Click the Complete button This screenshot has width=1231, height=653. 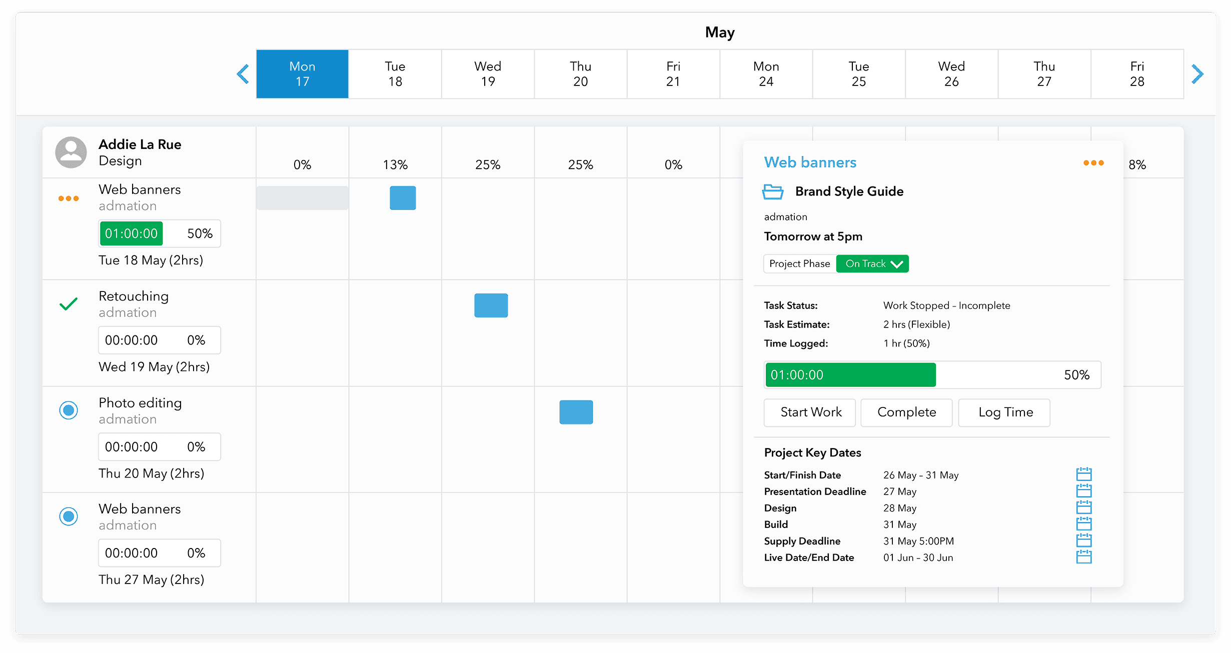[x=906, y=412]
